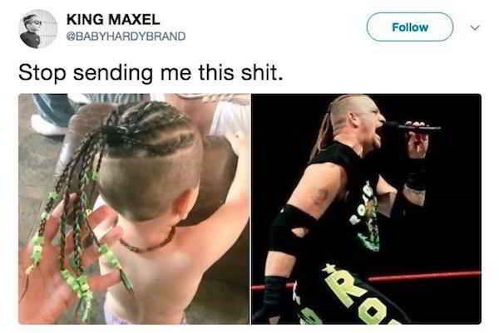Open the right photo of the wrestler

(x=366, y=208)
